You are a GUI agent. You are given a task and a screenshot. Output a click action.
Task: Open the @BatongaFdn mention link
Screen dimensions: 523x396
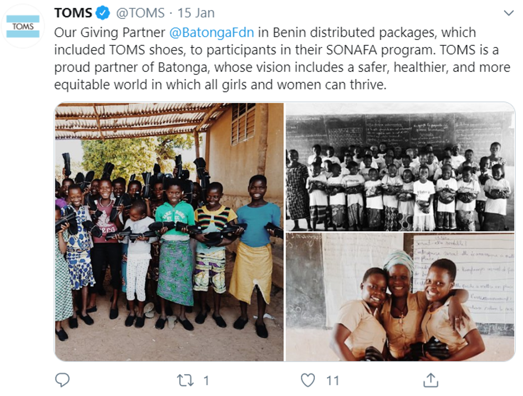click(211, 33)
